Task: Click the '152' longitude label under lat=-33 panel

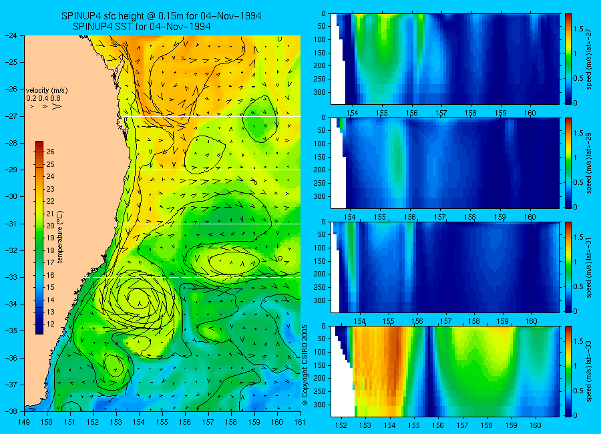Action: click(x=341, y=425)
